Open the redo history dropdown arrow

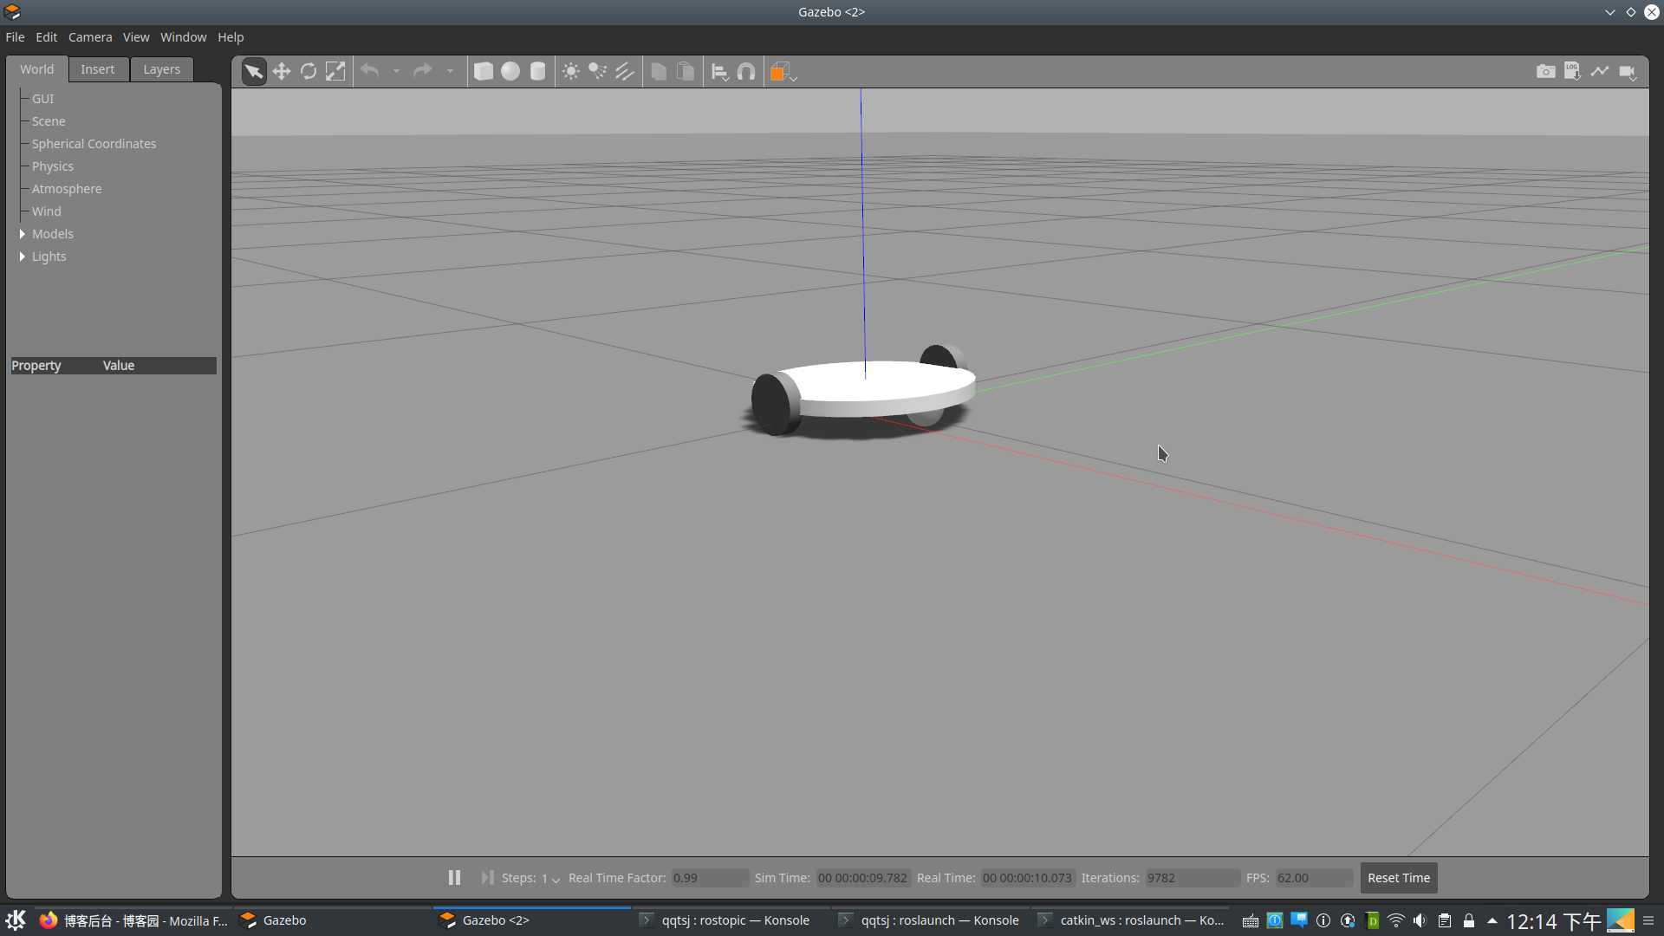450,72
